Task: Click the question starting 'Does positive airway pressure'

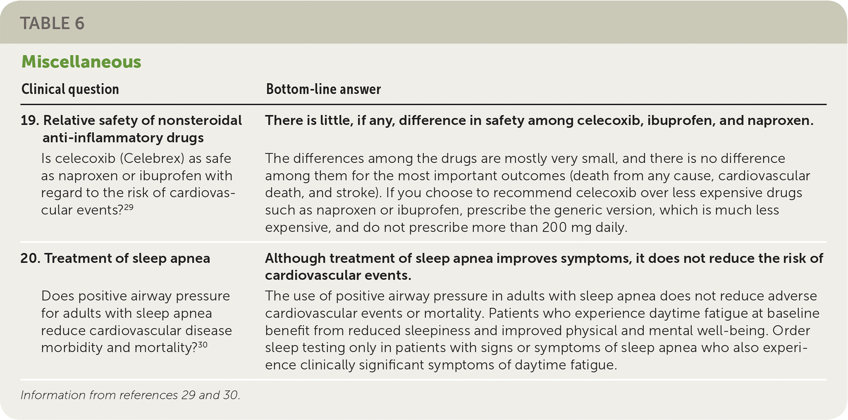Action: tap(136, 322)
